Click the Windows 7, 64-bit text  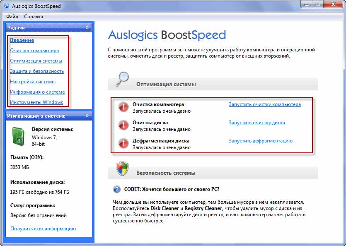click(44, 141)
